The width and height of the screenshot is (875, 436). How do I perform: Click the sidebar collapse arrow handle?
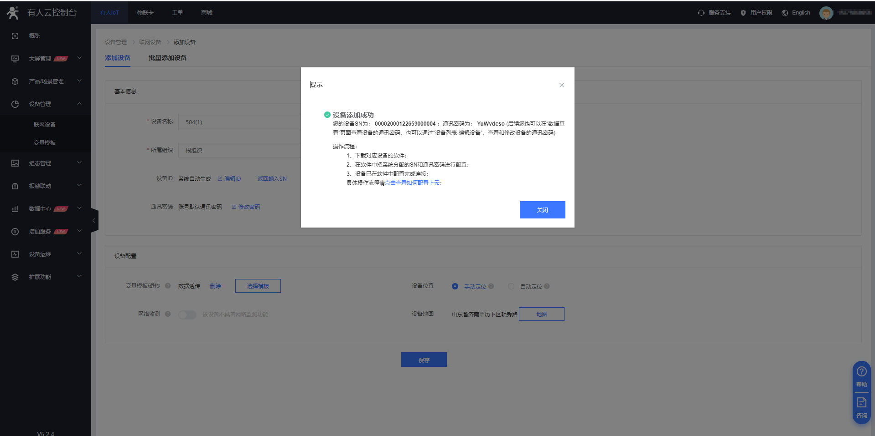[94, 221]
